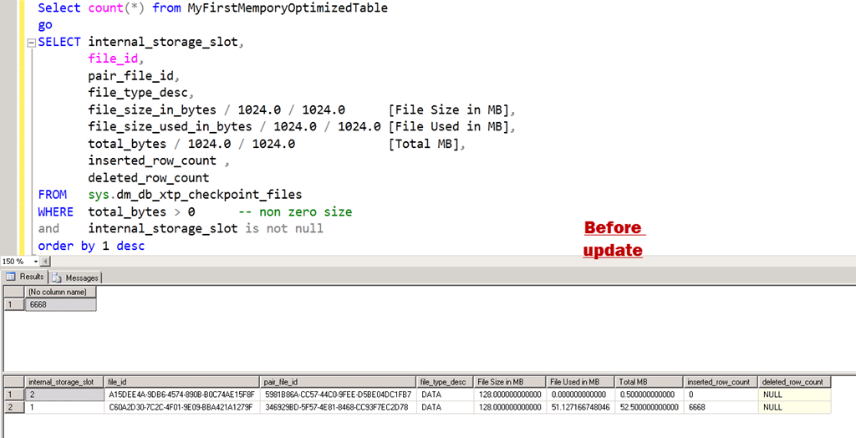Select the cell containing count 6668
856x438 pixels.
point(59,305)
